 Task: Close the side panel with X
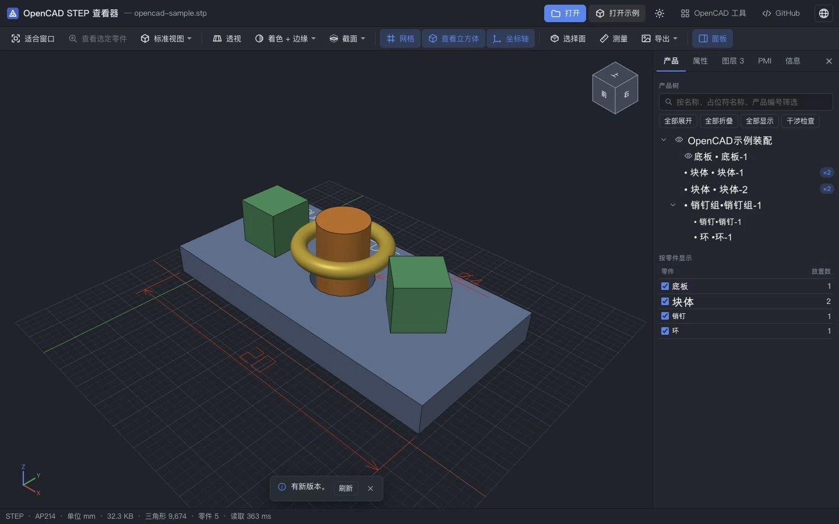pyautogui.click(x=829, y=61)
